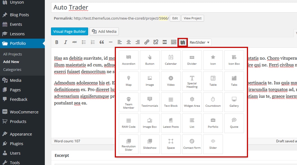Insert a Space element
Image resolution: width=297 pixels, height=165 pixels.
tap(171, 144)
